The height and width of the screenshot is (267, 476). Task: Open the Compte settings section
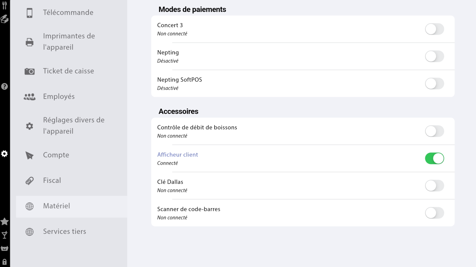coord(56,155)
